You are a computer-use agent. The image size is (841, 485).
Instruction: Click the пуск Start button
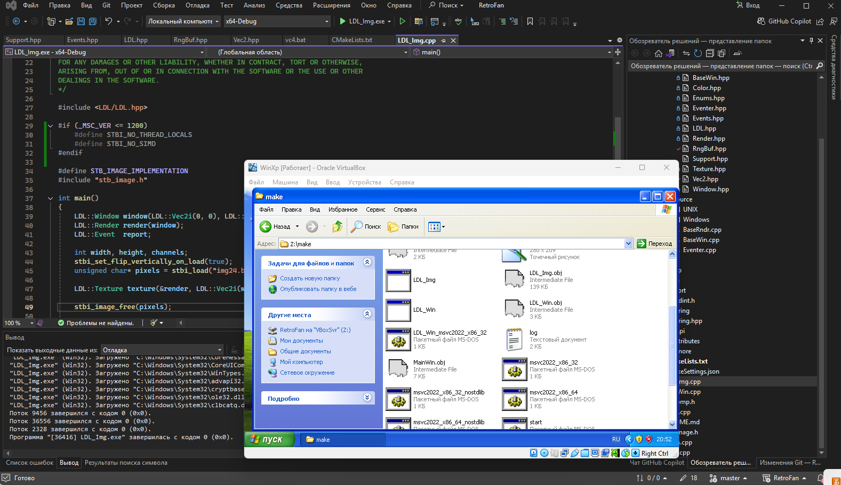(x=270, y=440)
